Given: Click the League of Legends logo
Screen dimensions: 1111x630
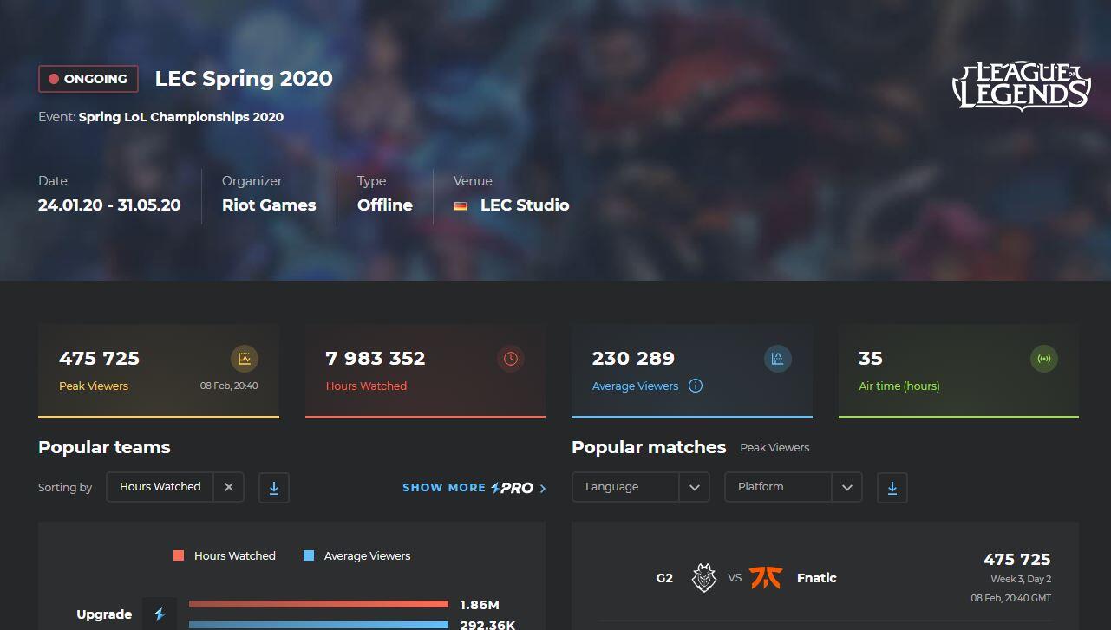Looking at the screenshot, I should [x=1021, y=86].
